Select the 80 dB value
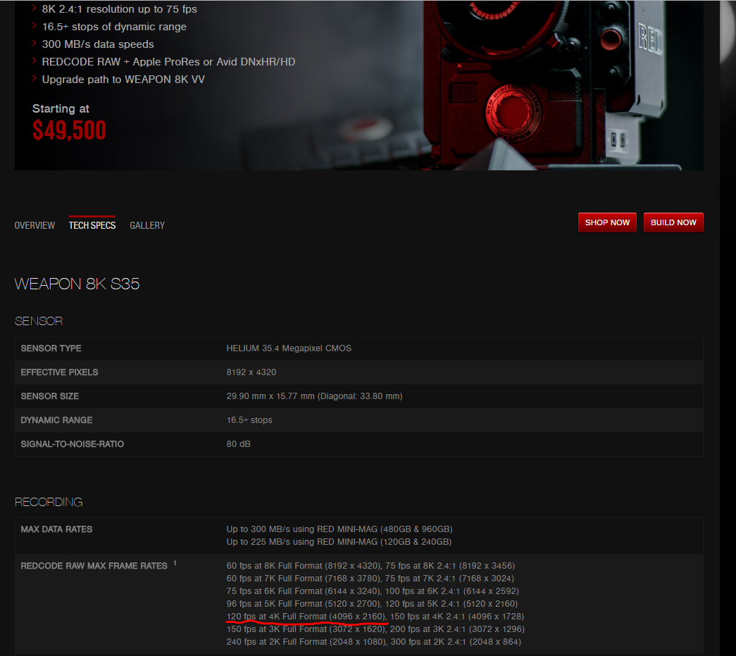 (x=238, y=444)
